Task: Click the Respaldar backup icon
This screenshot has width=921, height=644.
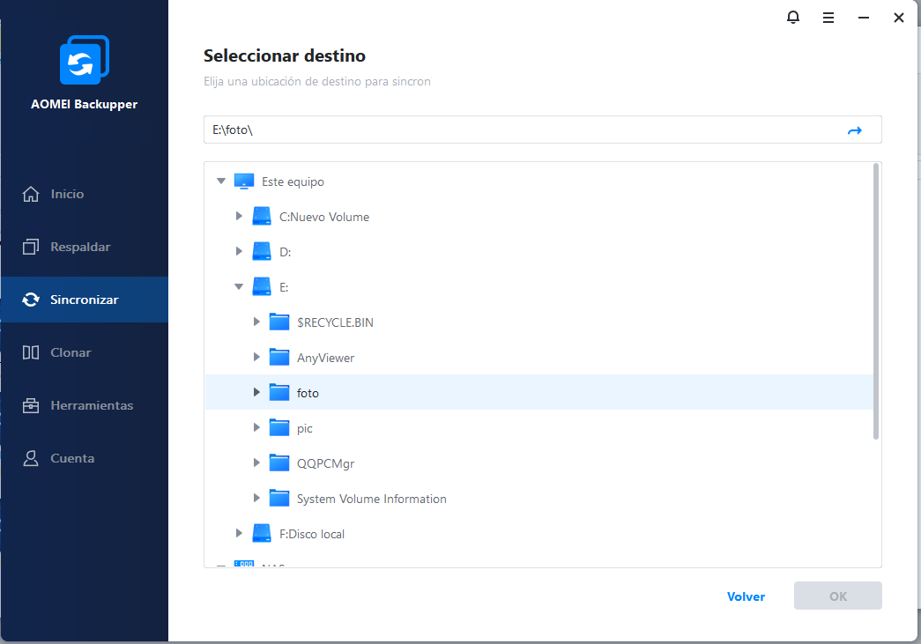Action: (31, 247)
